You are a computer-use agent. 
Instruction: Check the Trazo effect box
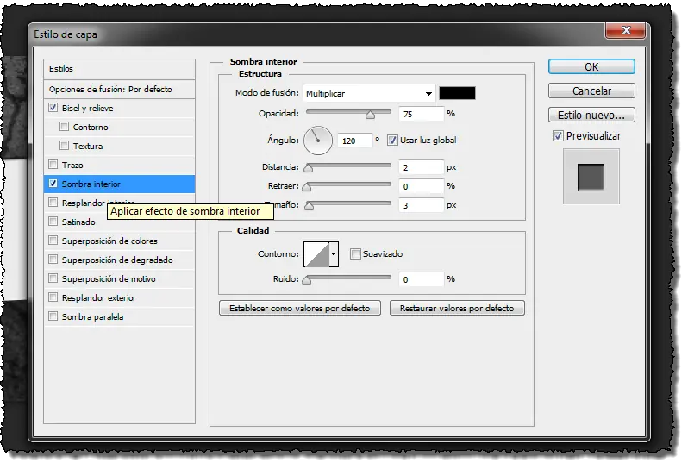(x=53, y=165)
